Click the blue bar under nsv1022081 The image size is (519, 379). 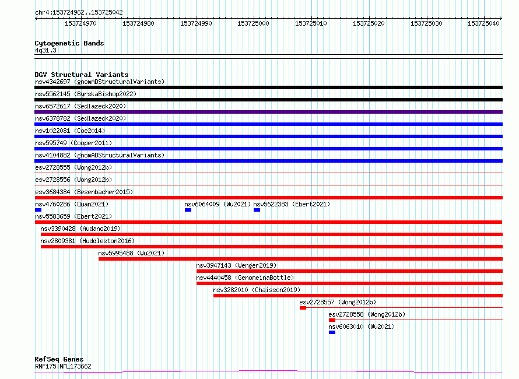pos(268,136)
